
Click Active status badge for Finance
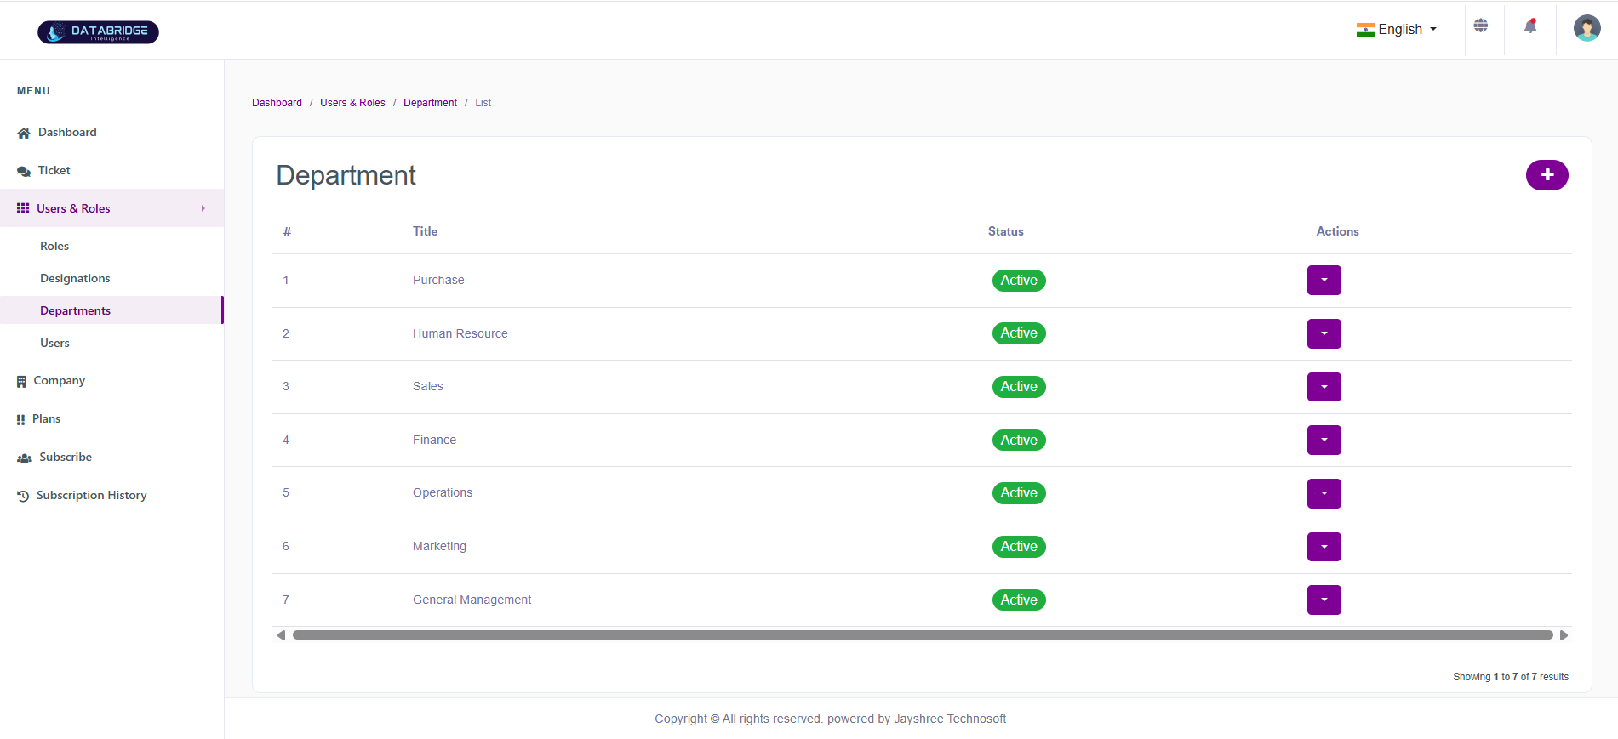click(1019, 440)
